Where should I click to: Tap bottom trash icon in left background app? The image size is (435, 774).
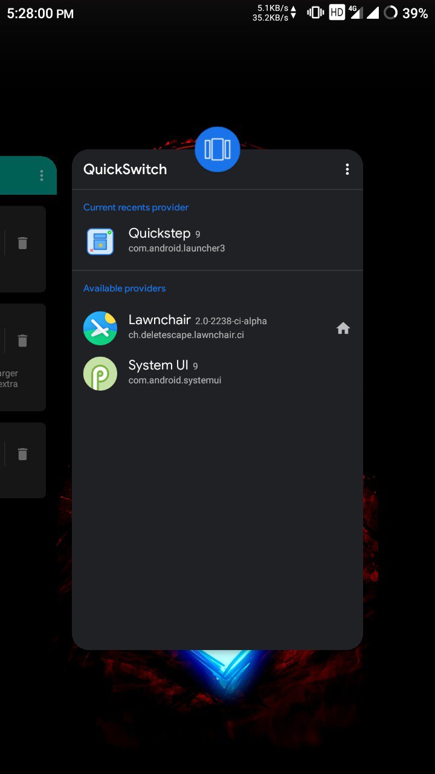22,454
